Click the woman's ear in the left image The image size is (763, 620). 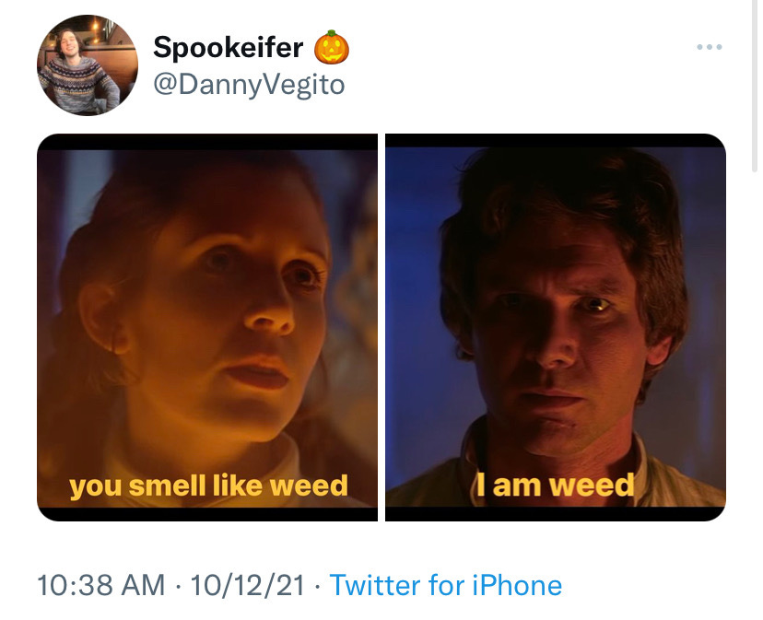[102, 316]
